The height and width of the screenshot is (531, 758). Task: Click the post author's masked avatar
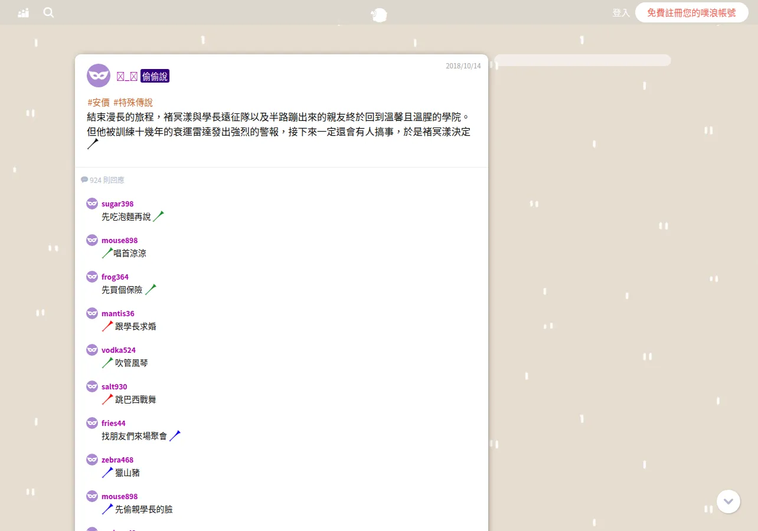point(99,76)
